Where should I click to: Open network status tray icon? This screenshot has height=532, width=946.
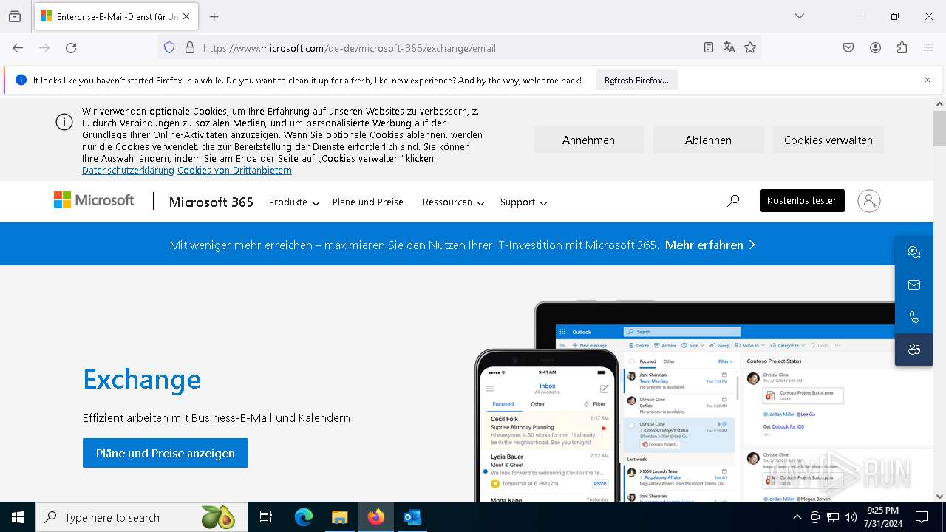(833, 517)
